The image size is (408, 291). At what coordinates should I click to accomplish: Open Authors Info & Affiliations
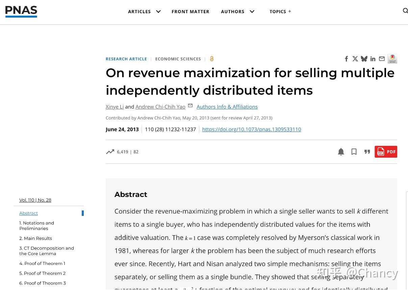(x=227, y=107)
